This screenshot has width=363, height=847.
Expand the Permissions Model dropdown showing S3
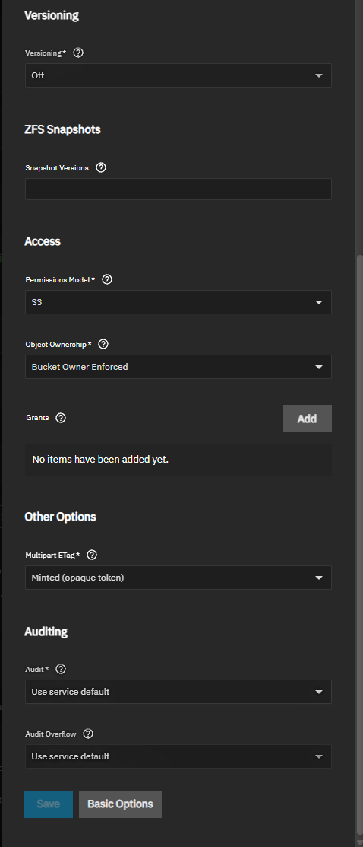178,302
